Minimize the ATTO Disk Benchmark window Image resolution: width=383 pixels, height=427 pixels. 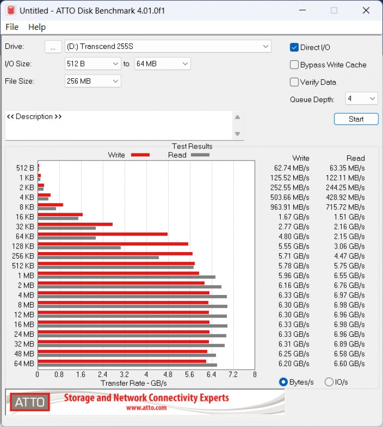click(x=302, y=10)
